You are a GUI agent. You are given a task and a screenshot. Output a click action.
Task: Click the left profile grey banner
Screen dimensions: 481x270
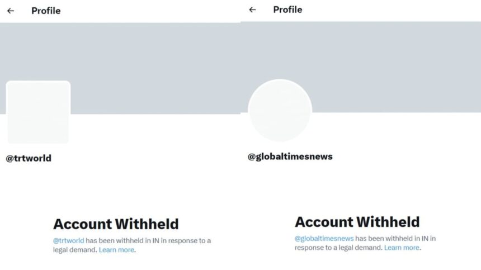(120, 68)
